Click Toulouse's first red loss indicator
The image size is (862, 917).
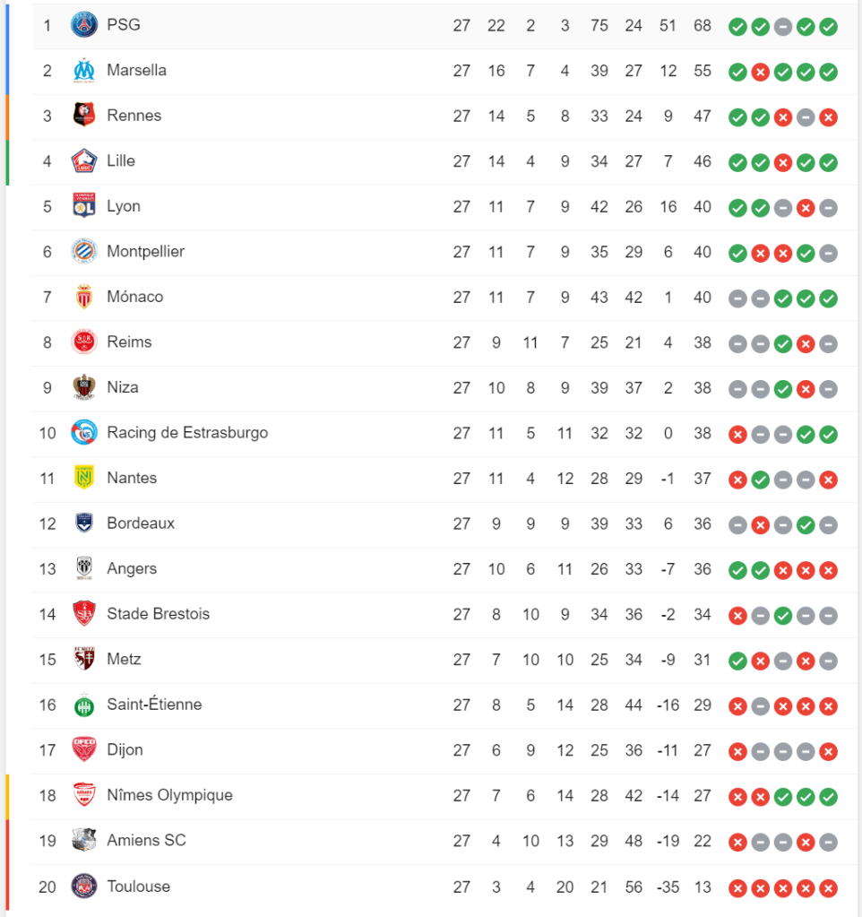click(x=737, y=888)
